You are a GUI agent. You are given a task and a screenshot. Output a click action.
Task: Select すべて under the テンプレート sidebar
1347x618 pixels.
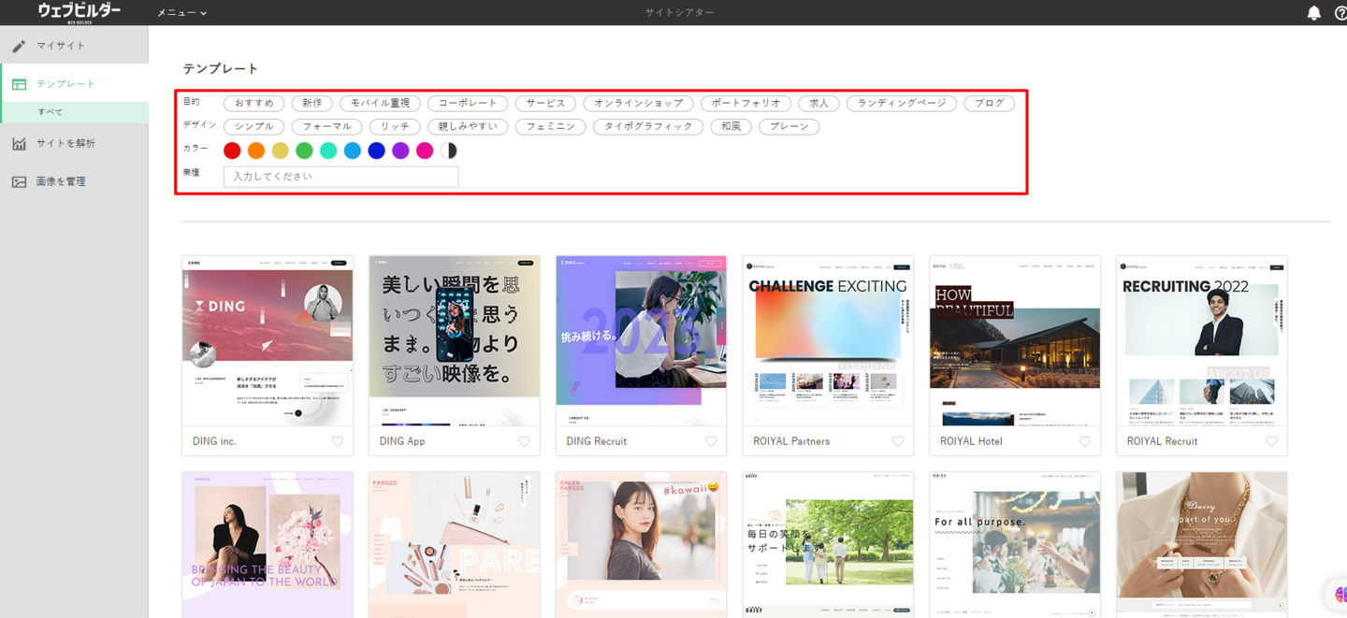(x=51, y=112)
